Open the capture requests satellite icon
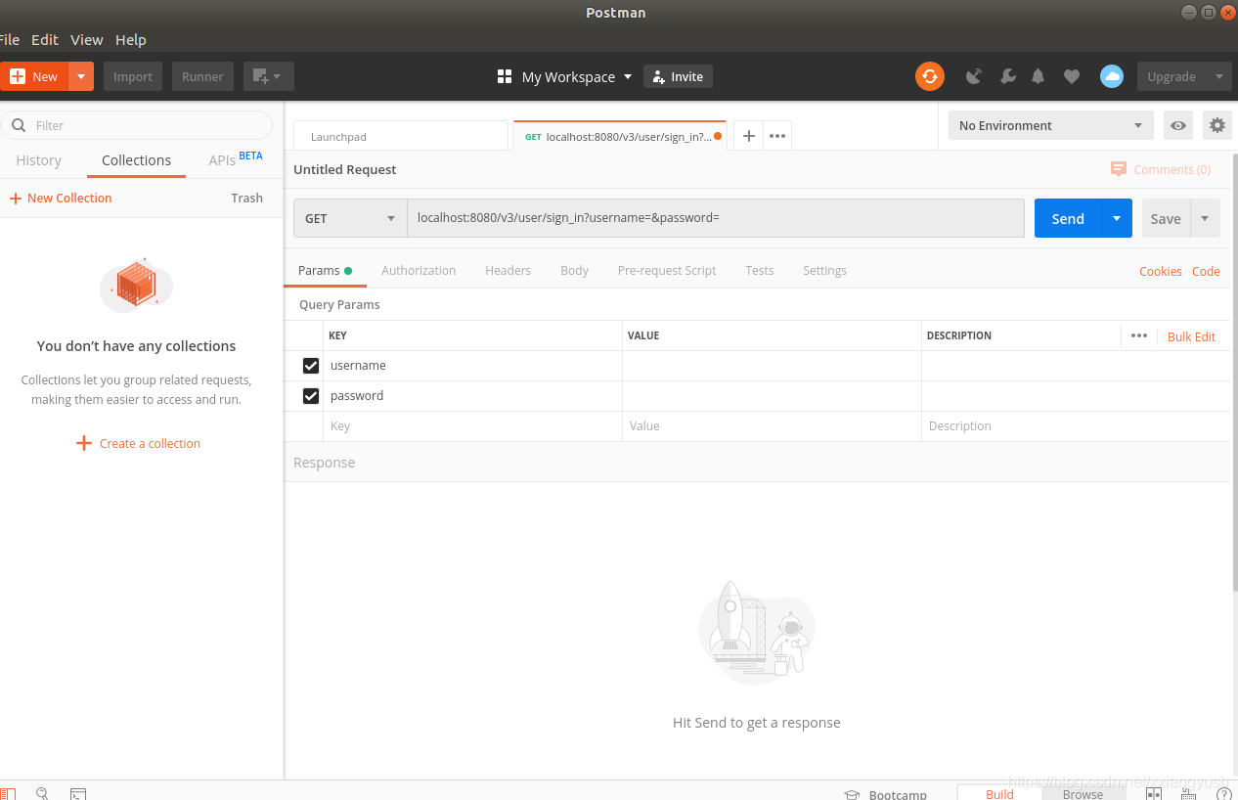This screenshot has height=800, width=1238. (x=974, y=76)
